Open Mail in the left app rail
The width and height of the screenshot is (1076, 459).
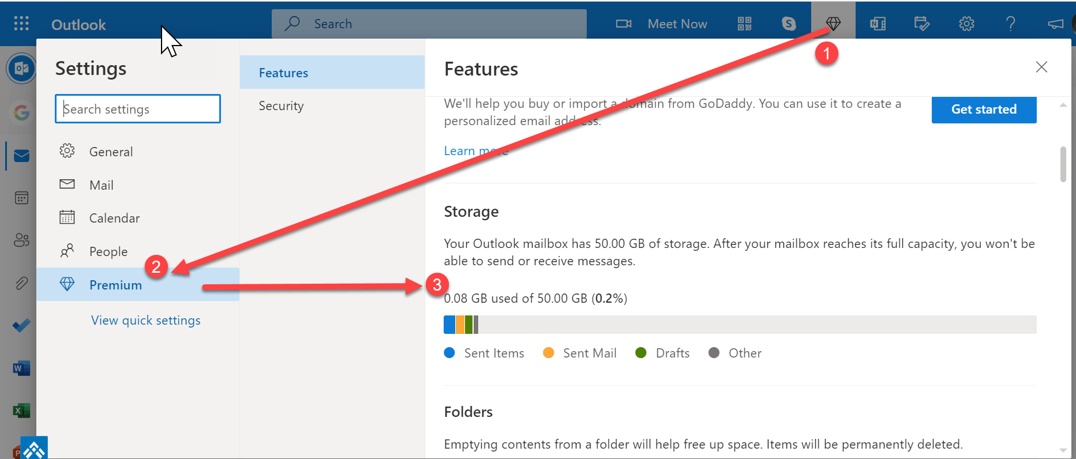point(21,156)
